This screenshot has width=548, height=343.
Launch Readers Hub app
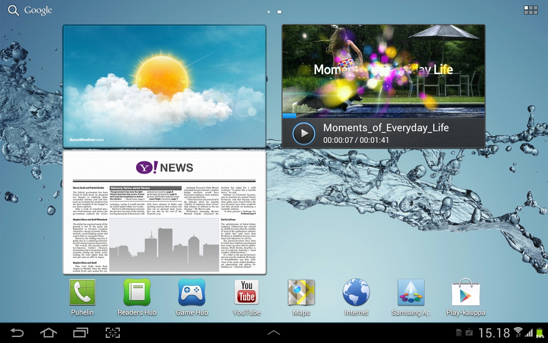click(137, 297)
